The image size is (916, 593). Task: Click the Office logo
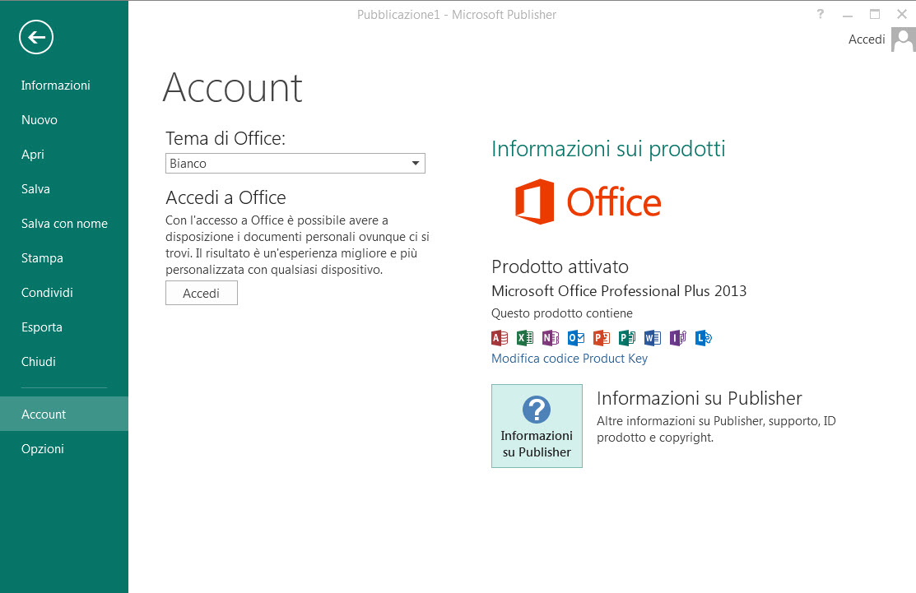tap(588, 202)
